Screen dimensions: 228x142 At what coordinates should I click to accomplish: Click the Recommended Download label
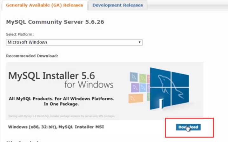tap(32, 56)
